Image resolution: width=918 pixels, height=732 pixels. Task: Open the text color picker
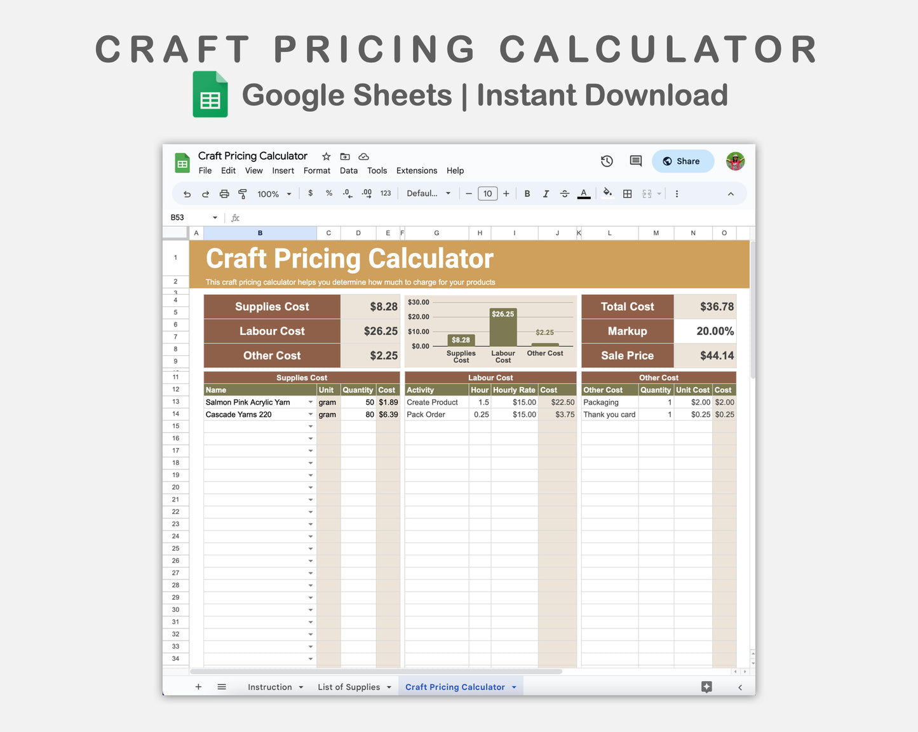pos(583,193)
